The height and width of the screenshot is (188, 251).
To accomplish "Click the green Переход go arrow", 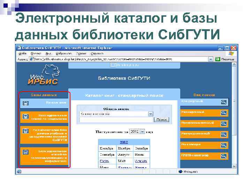I will pyautogui.click(x=218, y=59).
